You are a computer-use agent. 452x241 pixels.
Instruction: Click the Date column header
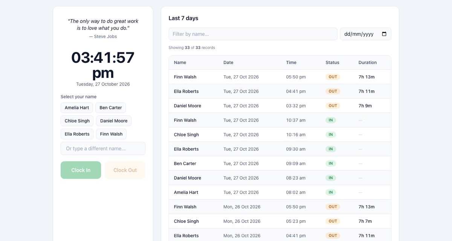[x=228, y=63]
